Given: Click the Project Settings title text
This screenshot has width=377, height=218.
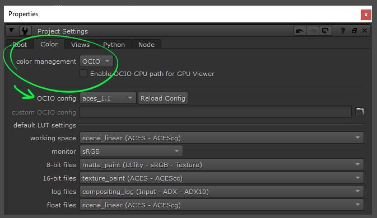Looking at the screenshot, I should [x=63, y=31].
